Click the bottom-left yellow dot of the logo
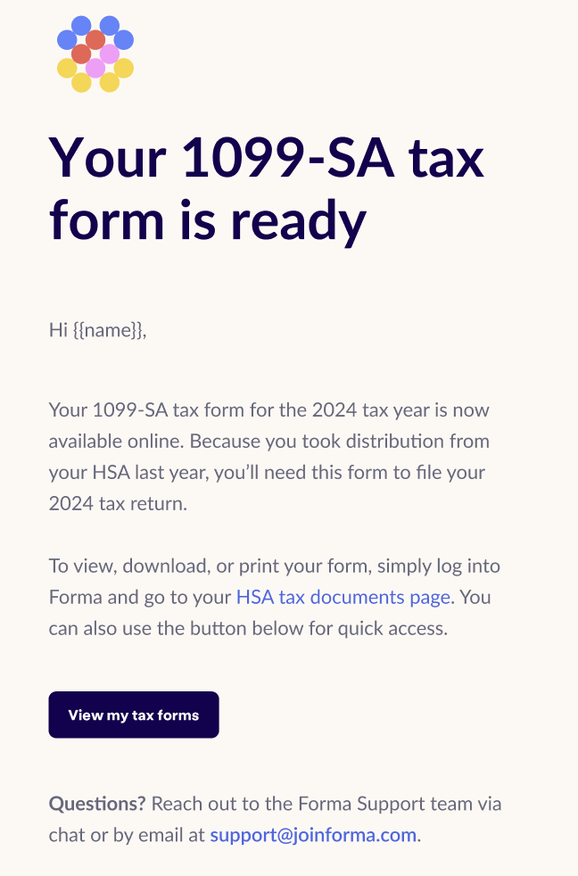Viewport: 578px width, 876px height. [x=81, y=82]
